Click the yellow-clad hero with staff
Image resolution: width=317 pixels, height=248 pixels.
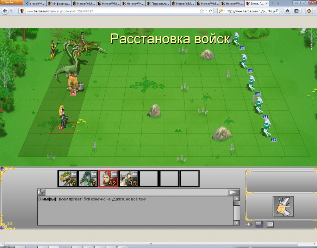click(x=54, y=49)
